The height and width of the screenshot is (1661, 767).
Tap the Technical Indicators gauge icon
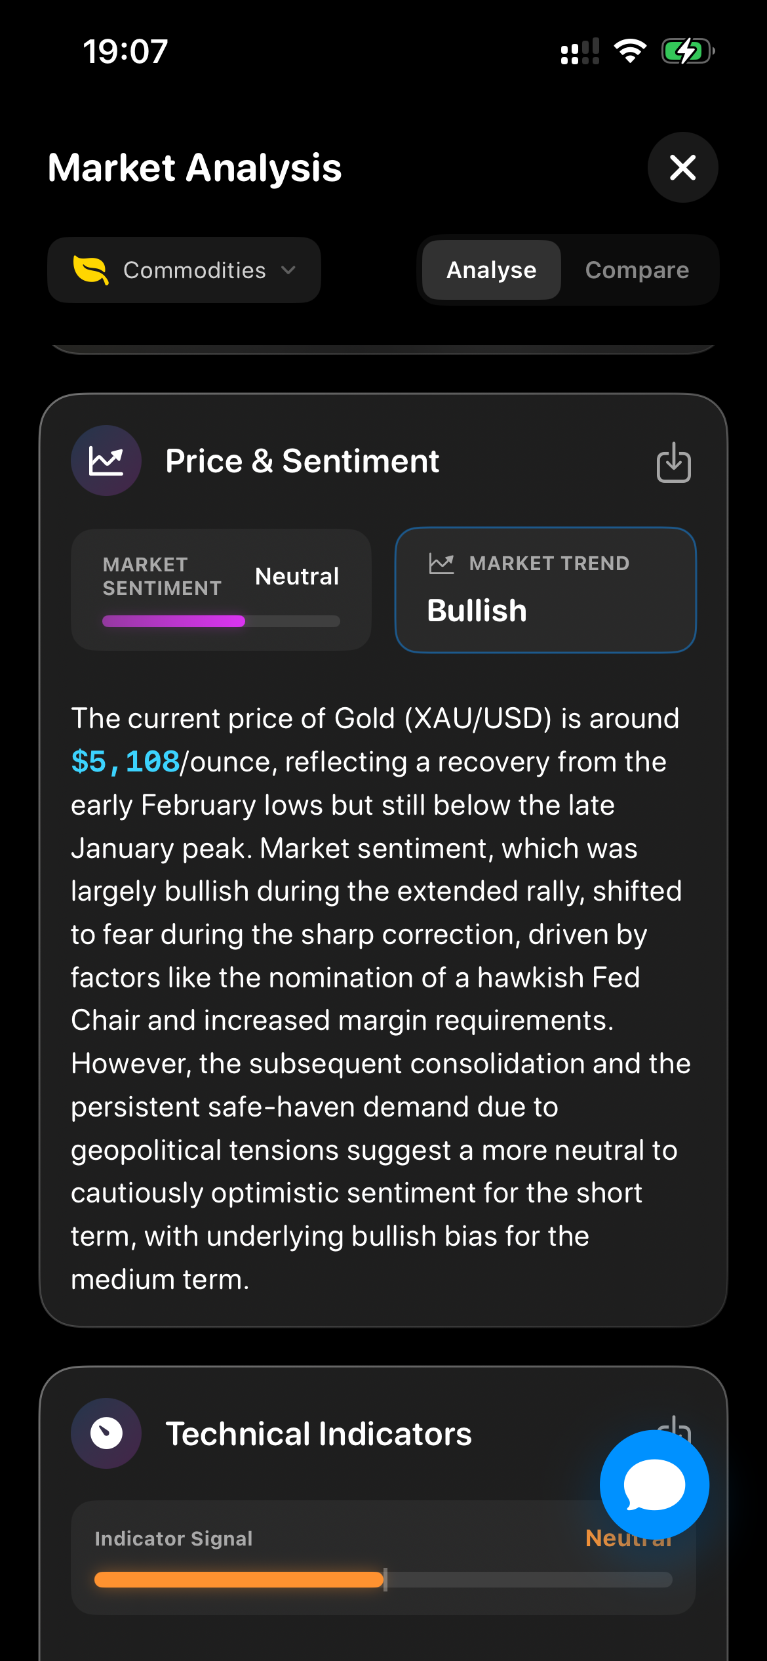[106, 1433]
